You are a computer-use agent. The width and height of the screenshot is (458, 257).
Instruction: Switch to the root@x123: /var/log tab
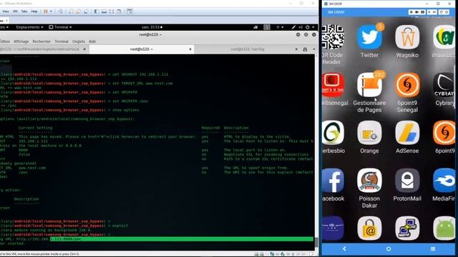[248, 49]
